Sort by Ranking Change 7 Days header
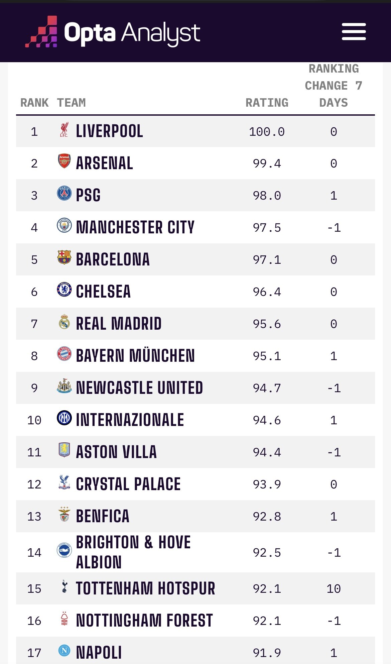Viewport: 391px width, 664px height. tap(334, 86)
